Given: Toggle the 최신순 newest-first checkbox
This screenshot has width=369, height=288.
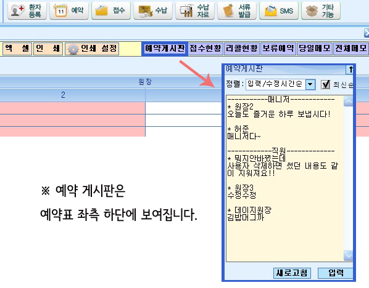Looking at the screenshot, I should click(x=326, y=84).
